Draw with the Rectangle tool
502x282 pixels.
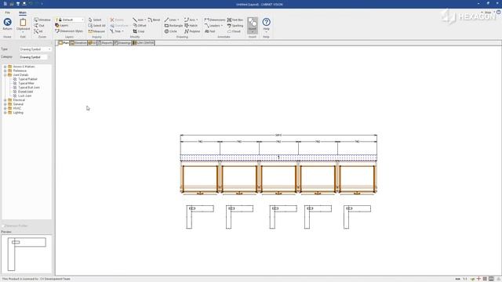tap(173, 26)
